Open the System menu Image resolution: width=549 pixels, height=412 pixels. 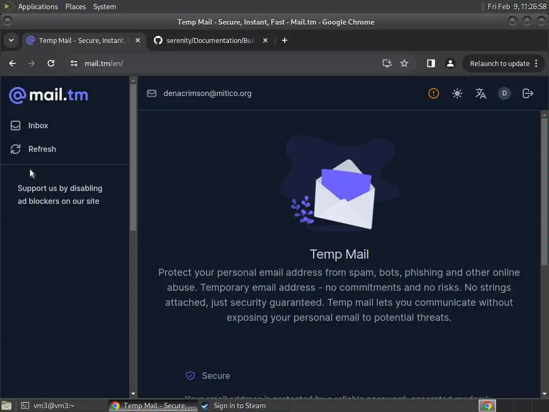105,6
